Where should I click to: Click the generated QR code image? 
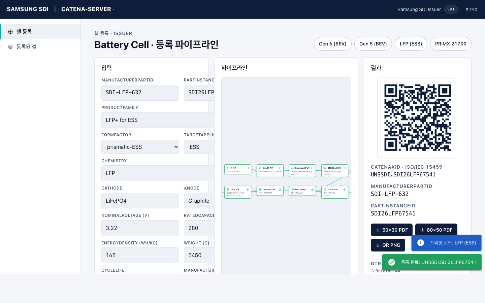pyautogui.click(x=417, y=117)
